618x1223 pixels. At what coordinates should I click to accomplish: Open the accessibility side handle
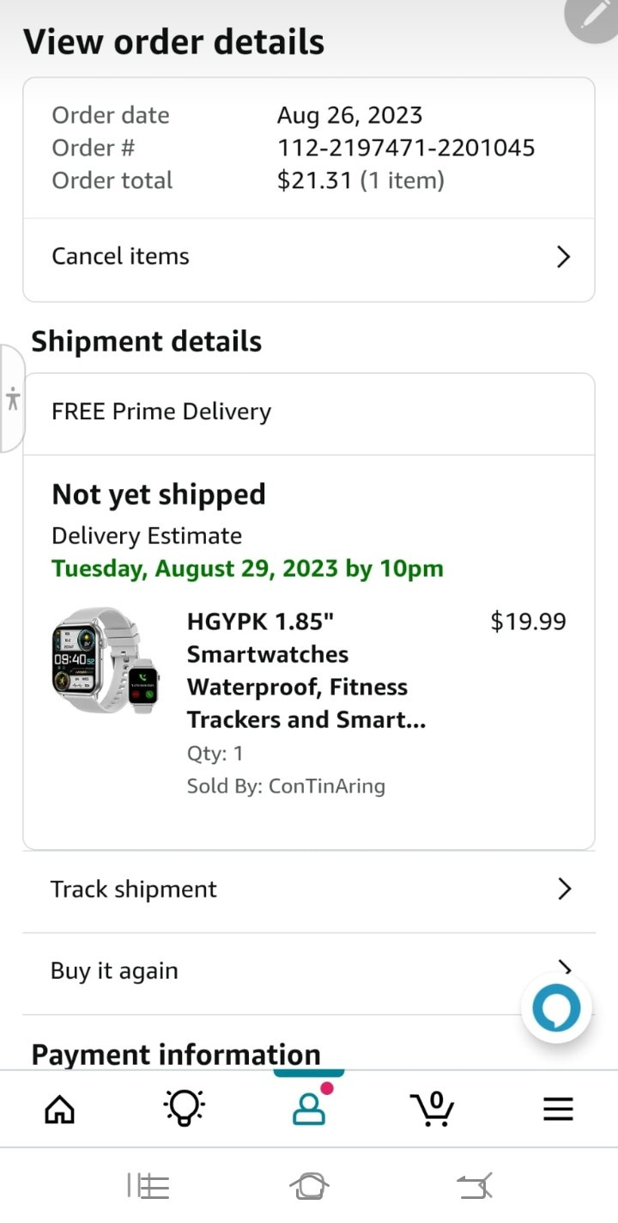pos(12,399)
